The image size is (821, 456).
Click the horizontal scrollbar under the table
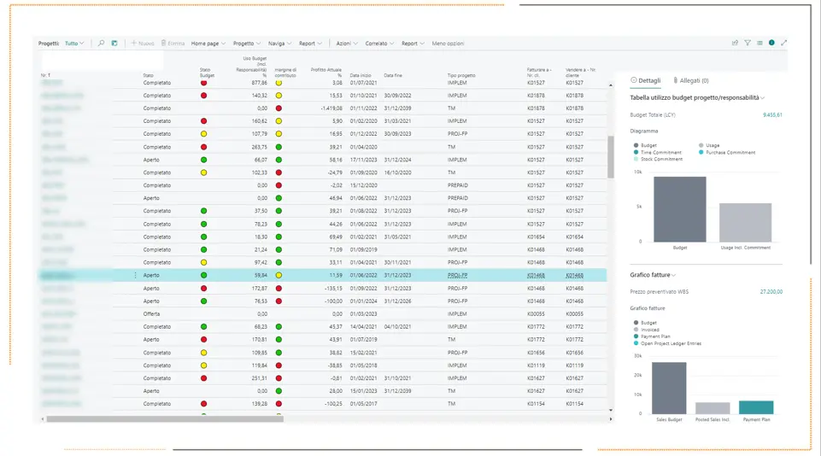(165, 418)
